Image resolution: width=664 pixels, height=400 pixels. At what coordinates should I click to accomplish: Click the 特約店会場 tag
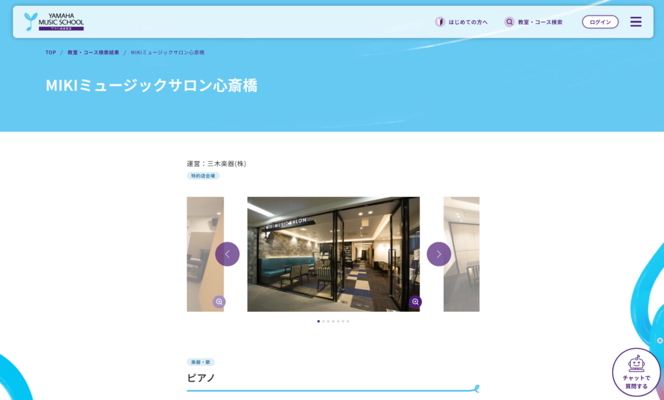point(203,176)
